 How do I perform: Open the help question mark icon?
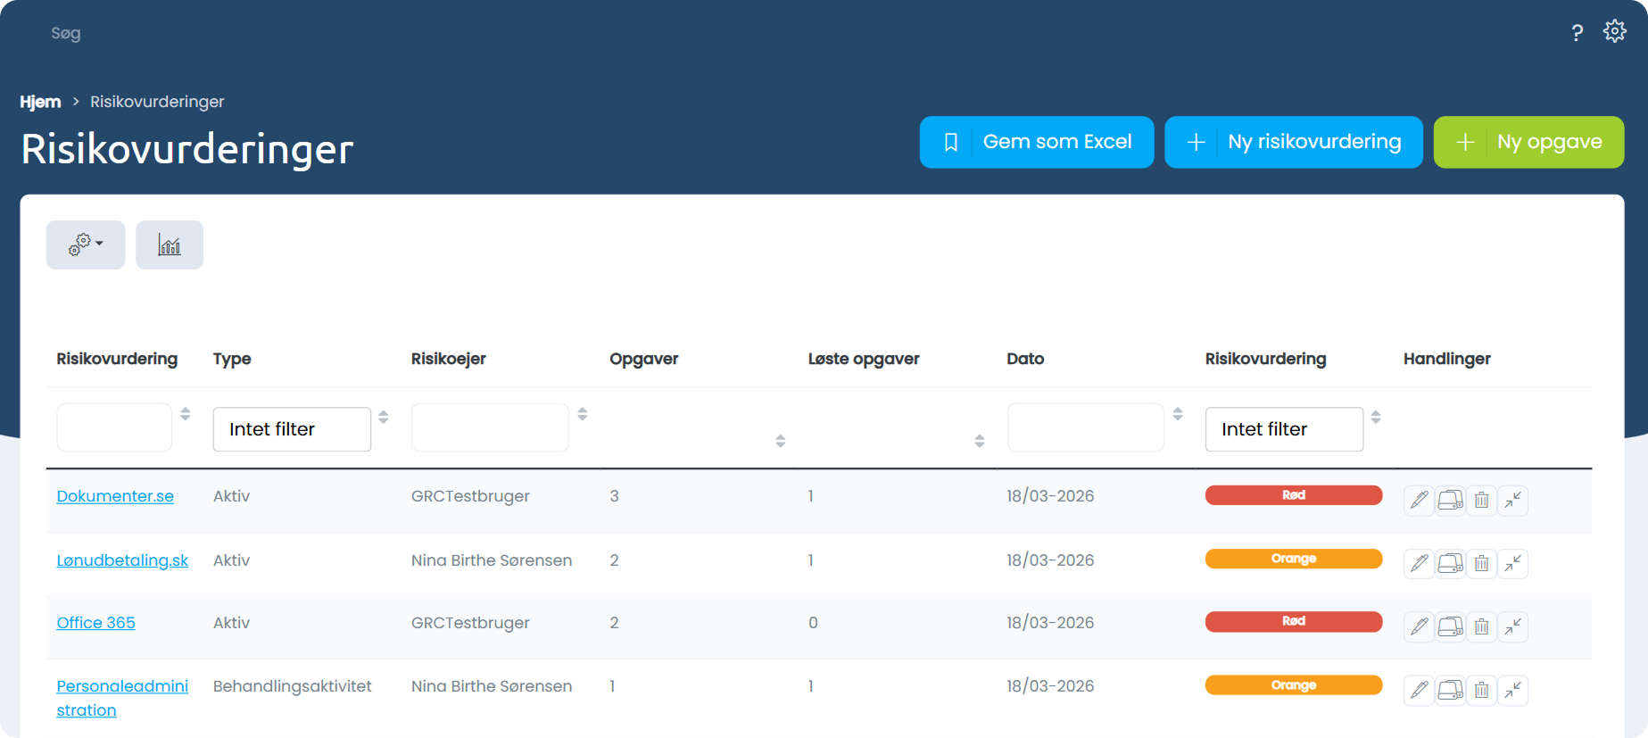(x=1577, y=33)
